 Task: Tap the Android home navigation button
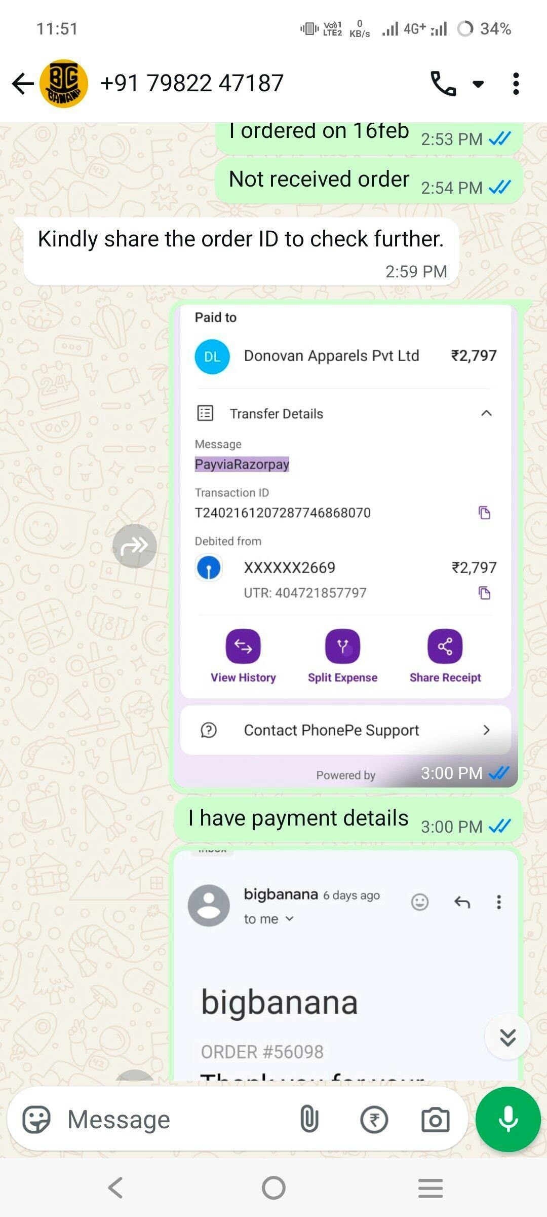[273, 1188]
